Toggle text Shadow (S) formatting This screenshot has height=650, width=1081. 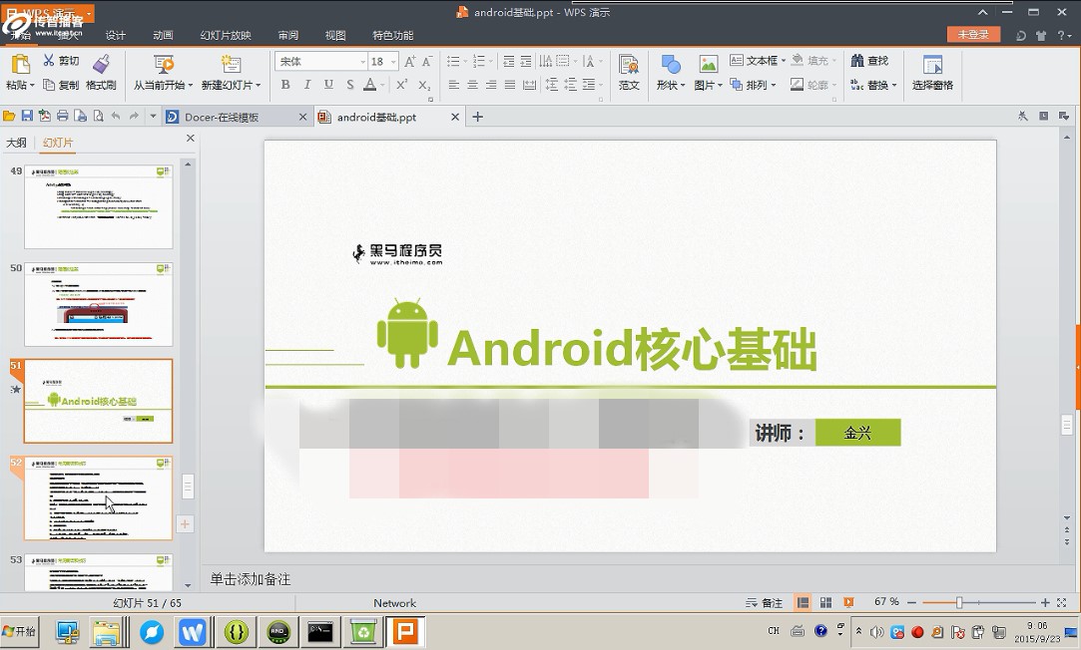coord(350,85)
